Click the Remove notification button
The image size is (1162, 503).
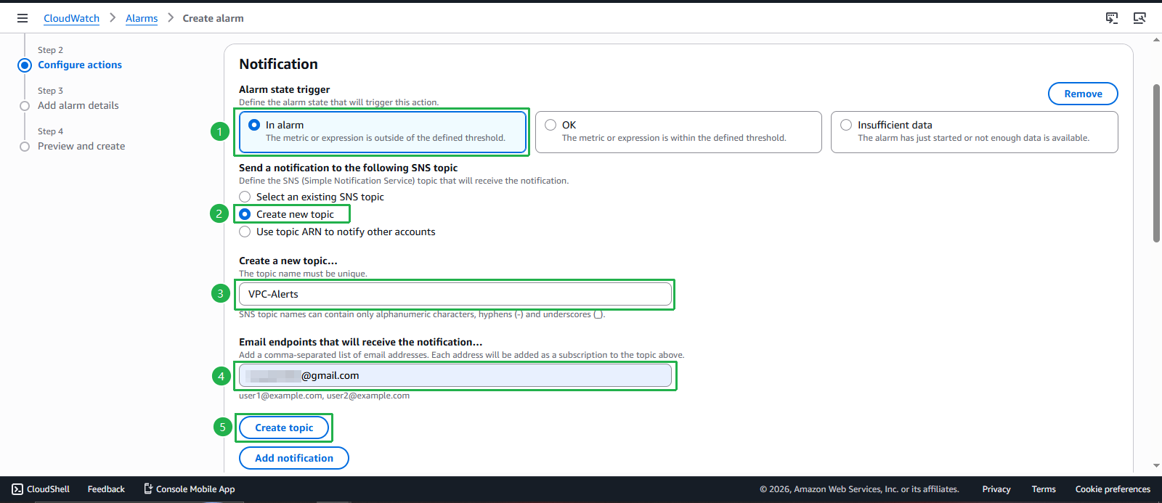pos(1083,94)
